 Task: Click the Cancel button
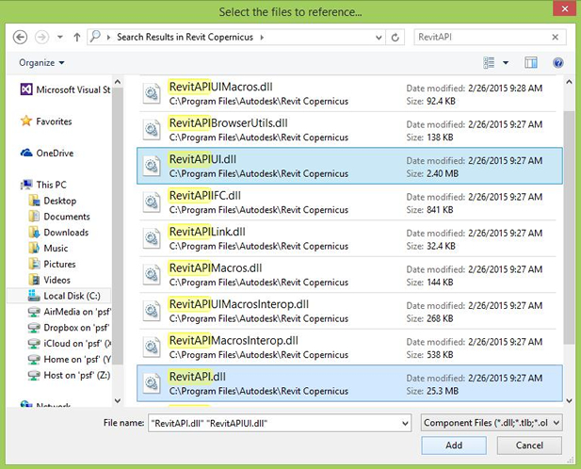click(529, 445)
